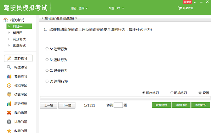Viewport: 211px width, 133px height.
Task: Open 收藏的题 from sidebar
Action: 21,131
